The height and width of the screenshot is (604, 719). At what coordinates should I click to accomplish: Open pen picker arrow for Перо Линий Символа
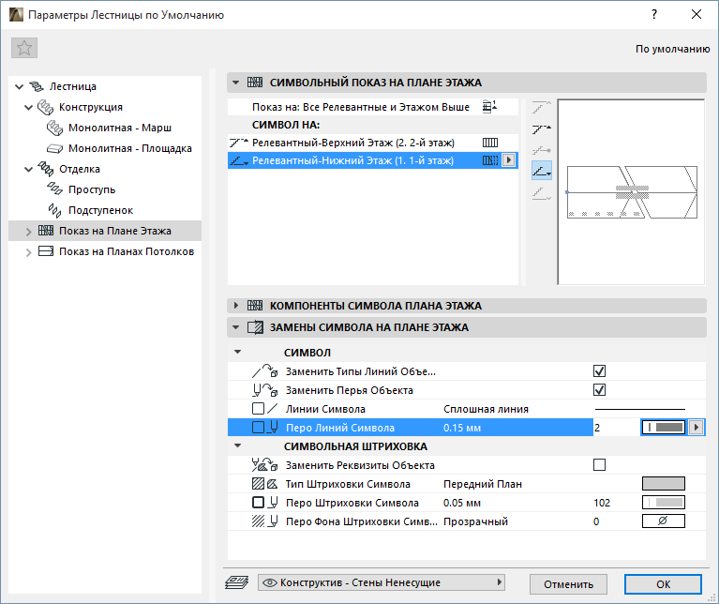point(697,428)
